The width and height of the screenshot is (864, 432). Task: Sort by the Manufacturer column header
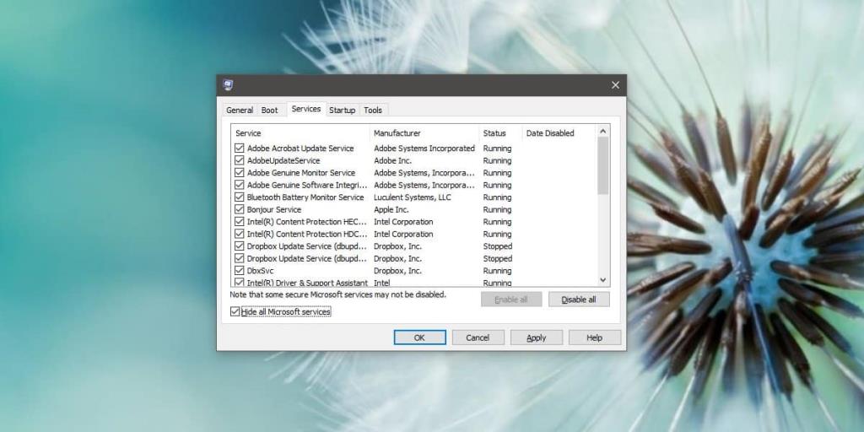point(424,133)
